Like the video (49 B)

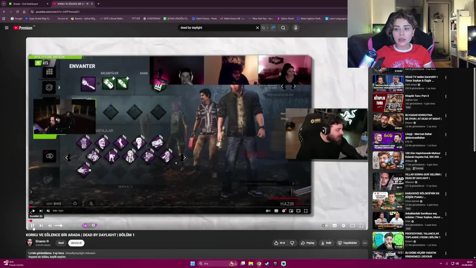[279, 243]
